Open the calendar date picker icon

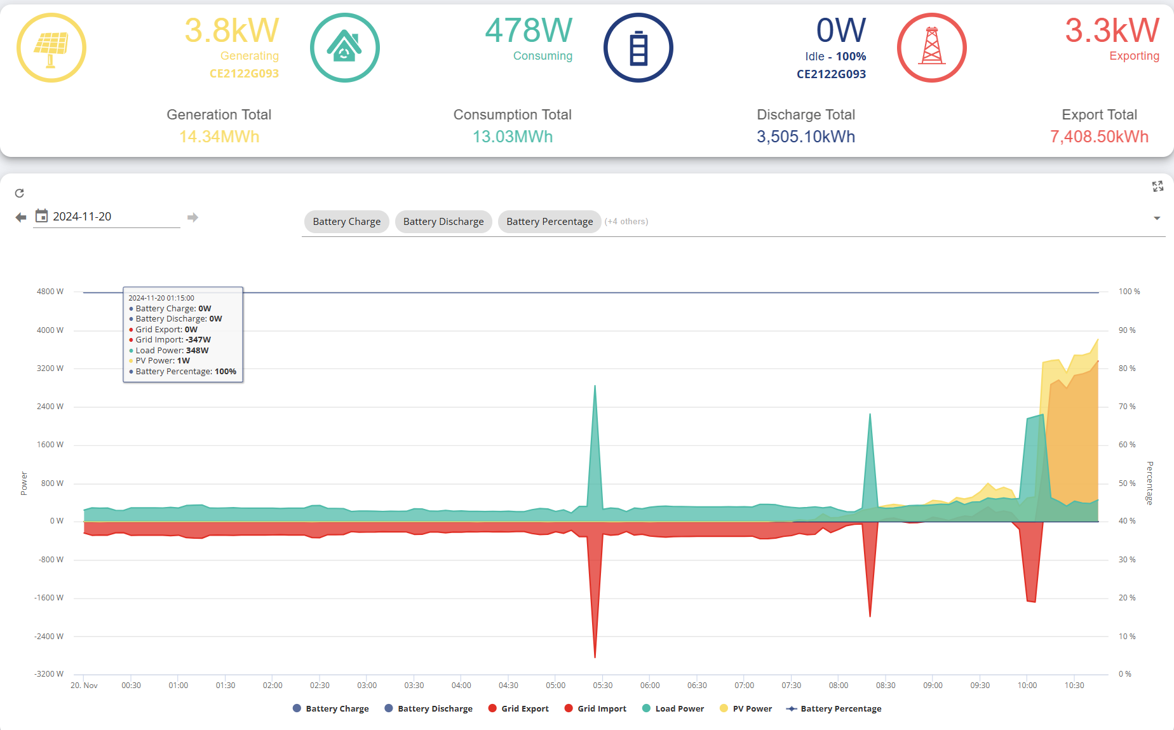tap(41, 216)
